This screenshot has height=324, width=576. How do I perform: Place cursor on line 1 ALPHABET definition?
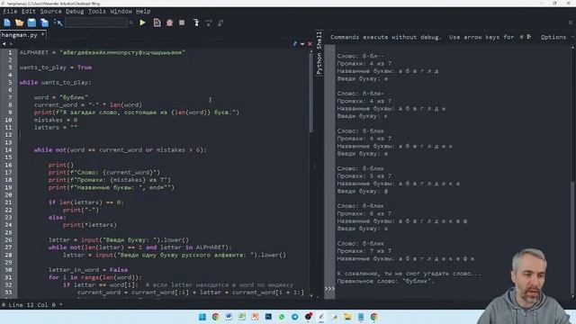point(102,52)
